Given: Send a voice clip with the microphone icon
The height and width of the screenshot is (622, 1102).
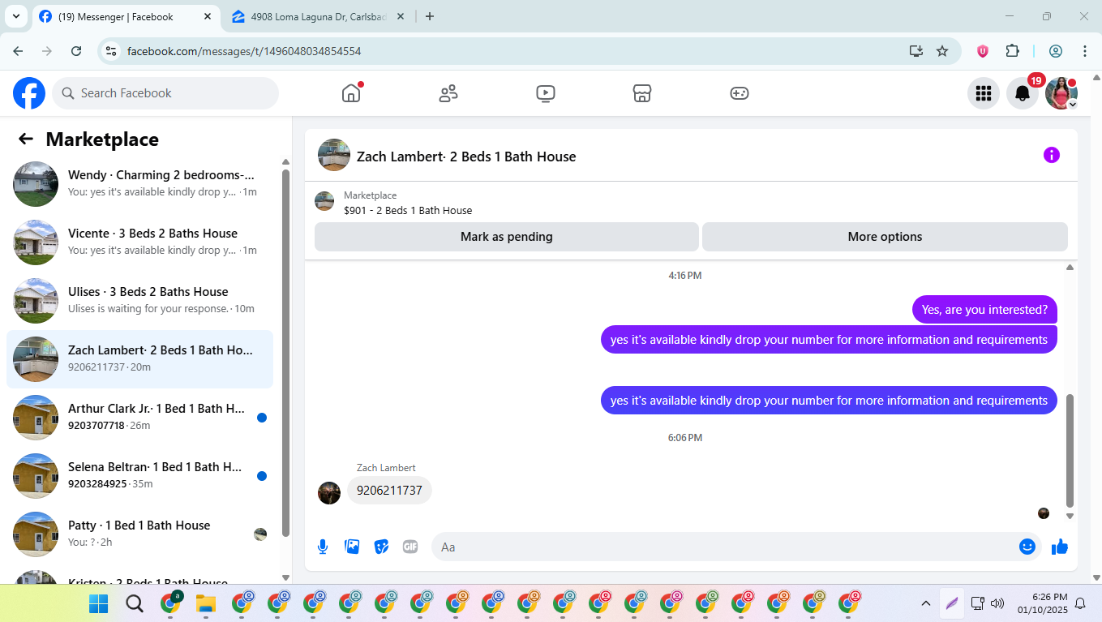Looking at the screenshot, I should tap(323, 547).
